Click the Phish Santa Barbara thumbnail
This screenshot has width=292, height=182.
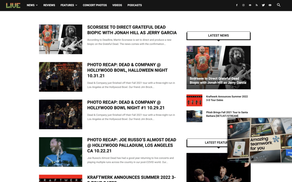click(194, 116)
